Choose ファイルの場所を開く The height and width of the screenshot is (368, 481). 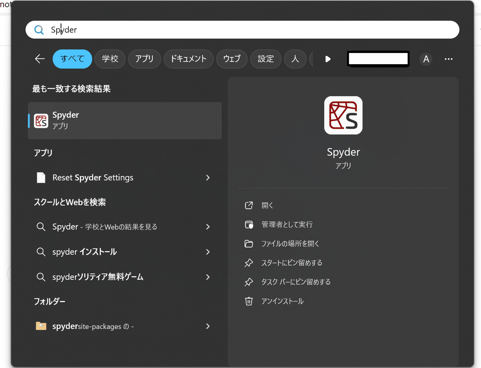290,244
